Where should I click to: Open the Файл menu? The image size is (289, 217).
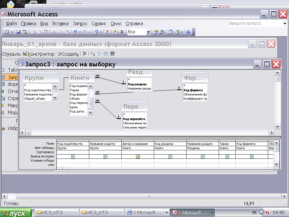[x=11, y=24]
